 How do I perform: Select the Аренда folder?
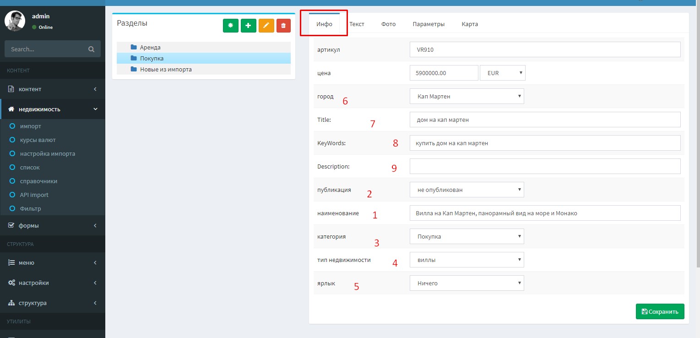click(150, 47)
